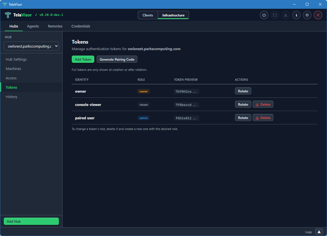
Task: Click the 7bf042ce token preview field
Action: [x=186, y=91]
